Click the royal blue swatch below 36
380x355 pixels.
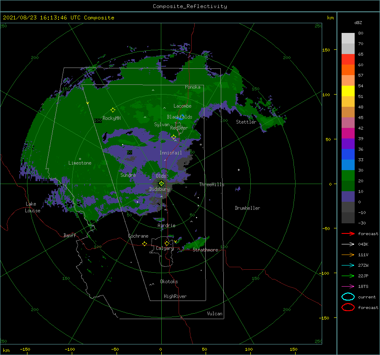coord(348,154)
